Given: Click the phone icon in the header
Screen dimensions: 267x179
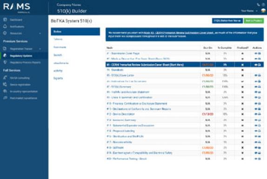Looking at the screenshot, I should 258,5.
